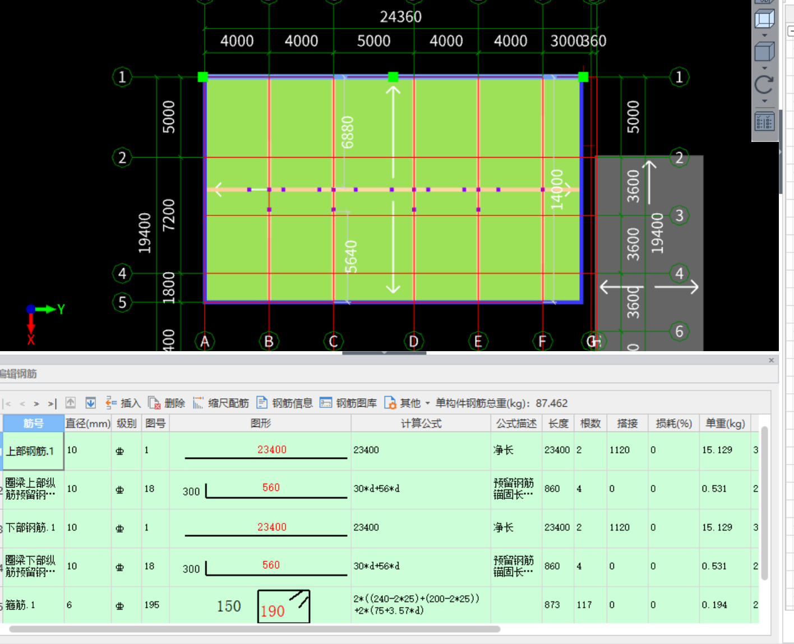Click left axis bubble 5
The image size is (794, 644).
coord(122,302)
